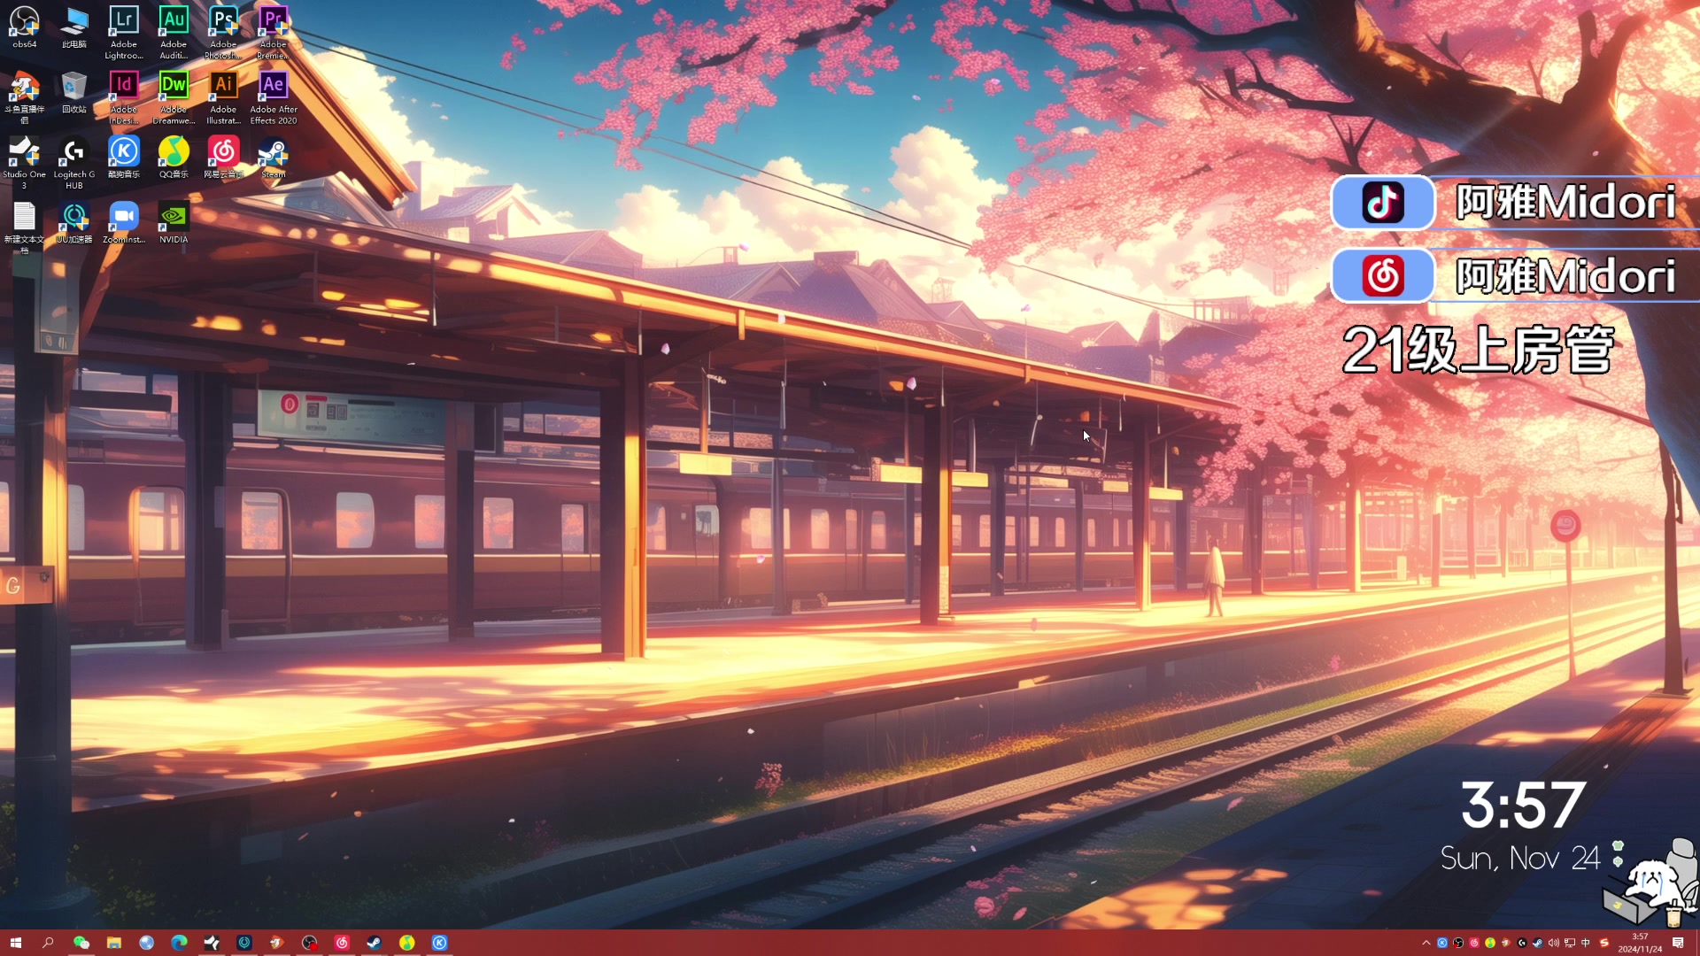Open Steam from the taskbar

(x=375, y=943)
